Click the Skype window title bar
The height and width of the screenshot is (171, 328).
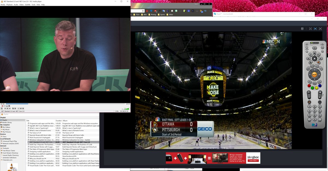pos(264,14)
